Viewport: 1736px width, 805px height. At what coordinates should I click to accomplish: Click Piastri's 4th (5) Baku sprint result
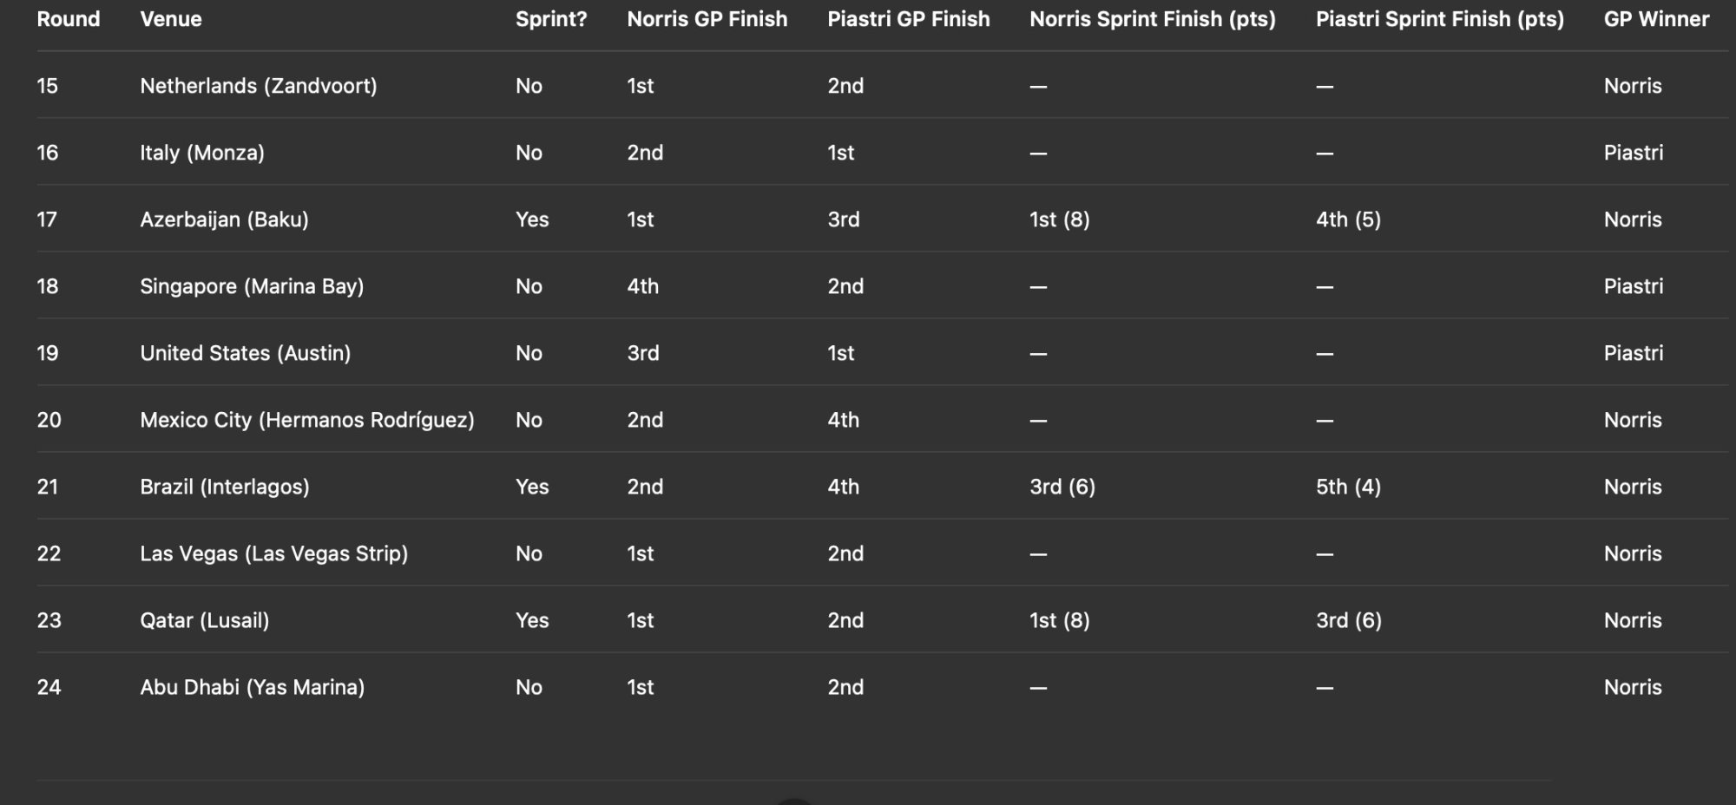pyautogui.click(x=1348, y=219)
